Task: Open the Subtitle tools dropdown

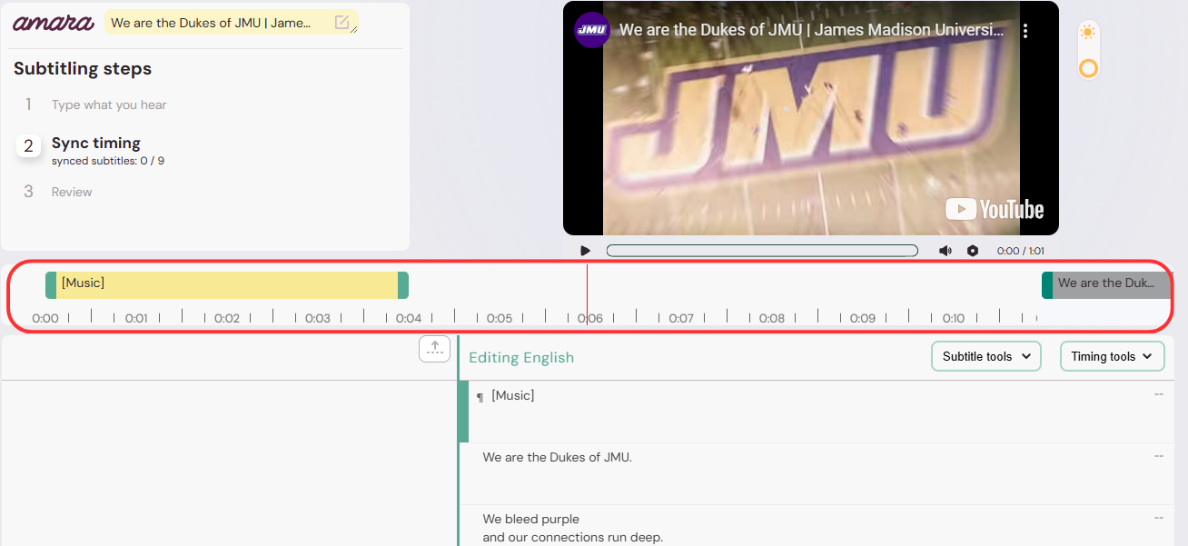Action: click(x=986, y=356)
